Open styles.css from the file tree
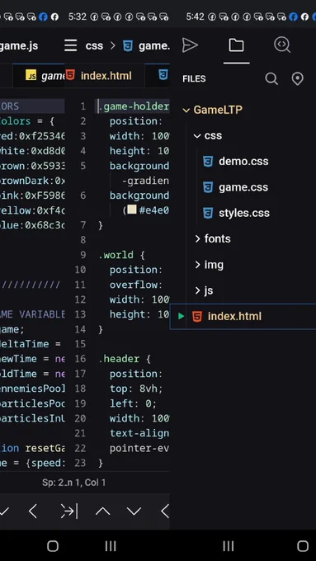Screen dimensions: 316x561 243,213
